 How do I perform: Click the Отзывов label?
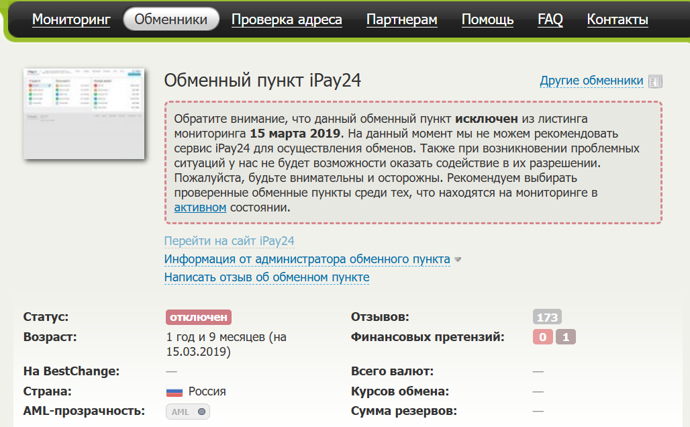[x=380, y=317]
